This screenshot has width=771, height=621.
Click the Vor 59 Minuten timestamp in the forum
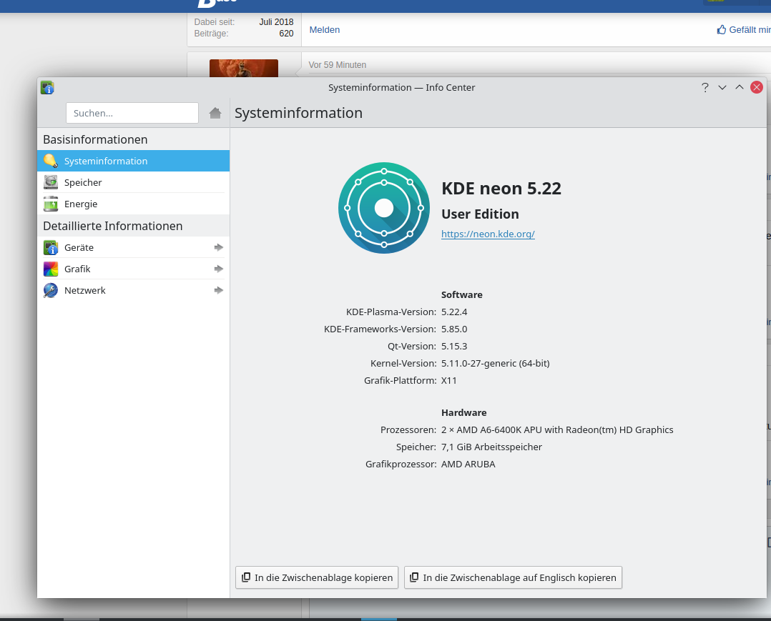point(338,65)
